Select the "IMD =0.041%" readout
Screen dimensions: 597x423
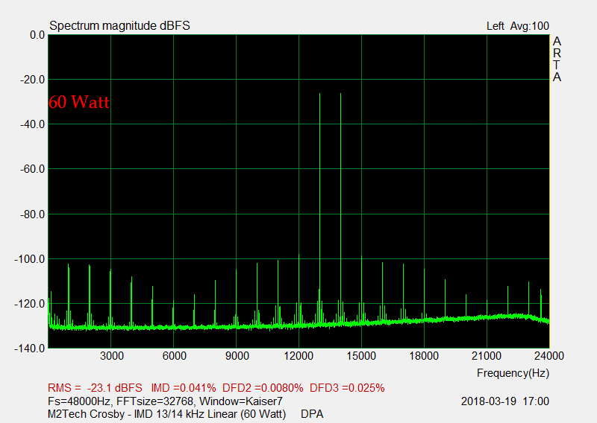pyautogui.click(x=184, y=388)
